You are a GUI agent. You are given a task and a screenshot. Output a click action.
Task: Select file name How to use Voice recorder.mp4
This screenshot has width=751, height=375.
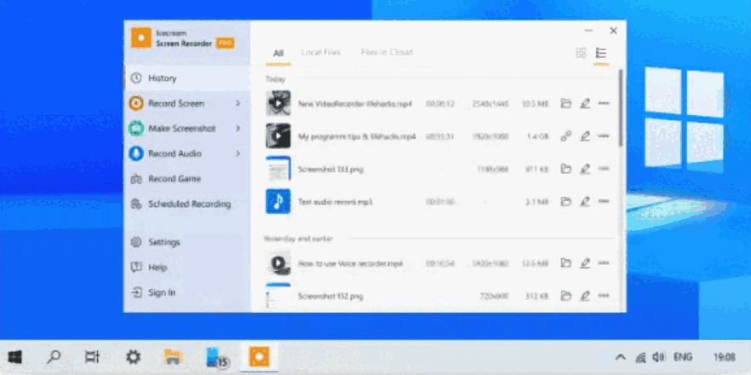[x=350, y=263]
